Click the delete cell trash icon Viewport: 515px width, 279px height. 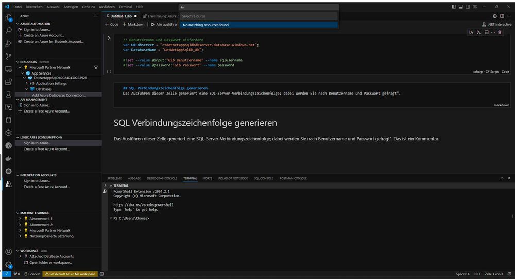point(500,32)
